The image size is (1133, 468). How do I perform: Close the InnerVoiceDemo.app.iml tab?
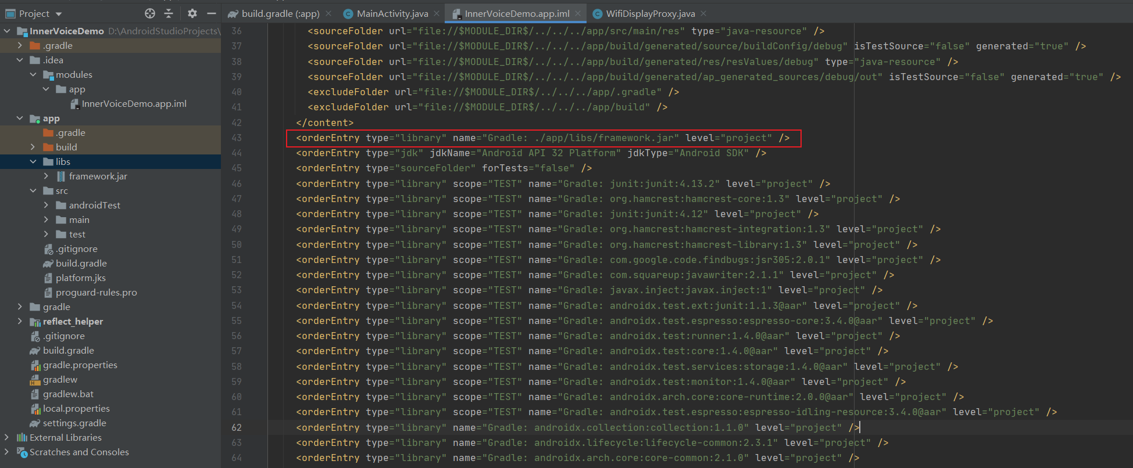[x=578, y=13]
